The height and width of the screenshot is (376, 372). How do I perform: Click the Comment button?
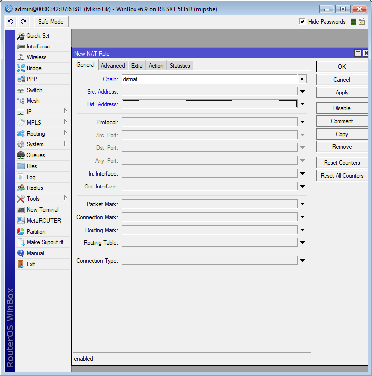(342, 121)
